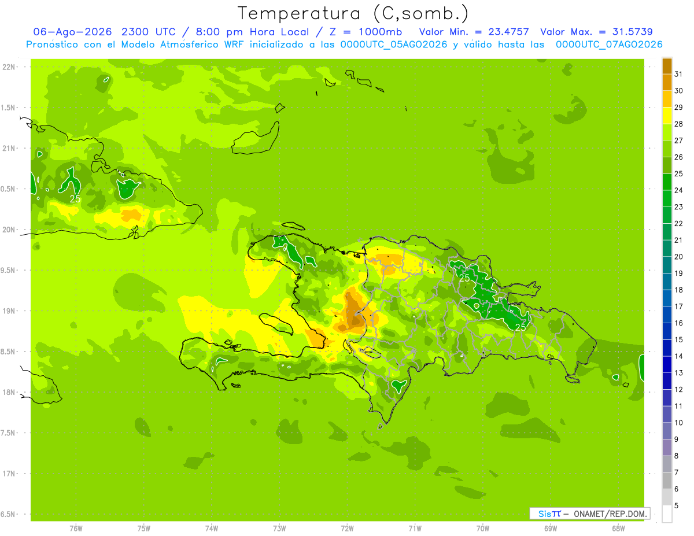The image size is (694, 536).
Task: Click the "19N" latitude label
Action: (8, 310)
